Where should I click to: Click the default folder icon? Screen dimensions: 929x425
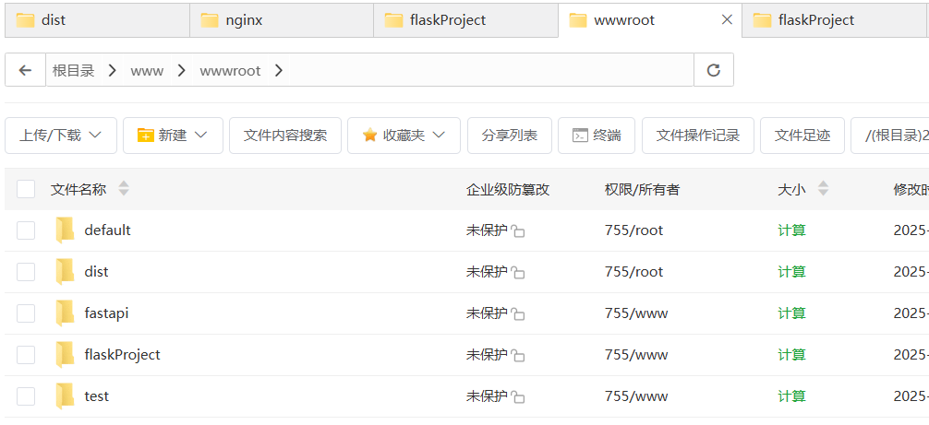[x=65, y=230]
